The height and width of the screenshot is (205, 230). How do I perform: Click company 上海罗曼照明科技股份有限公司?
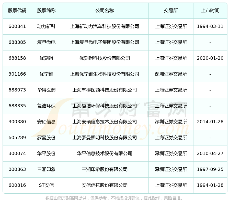(105, 138)
